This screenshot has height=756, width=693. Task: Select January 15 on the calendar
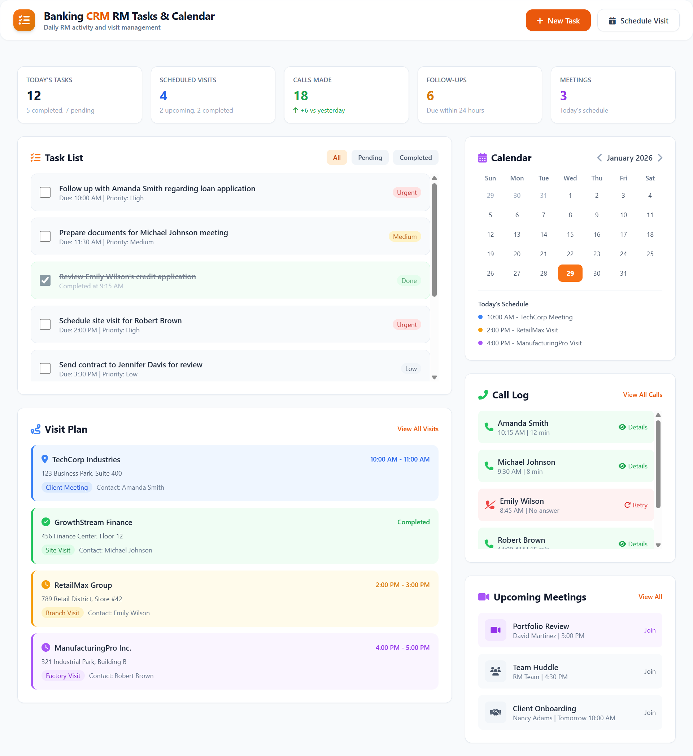570,234
